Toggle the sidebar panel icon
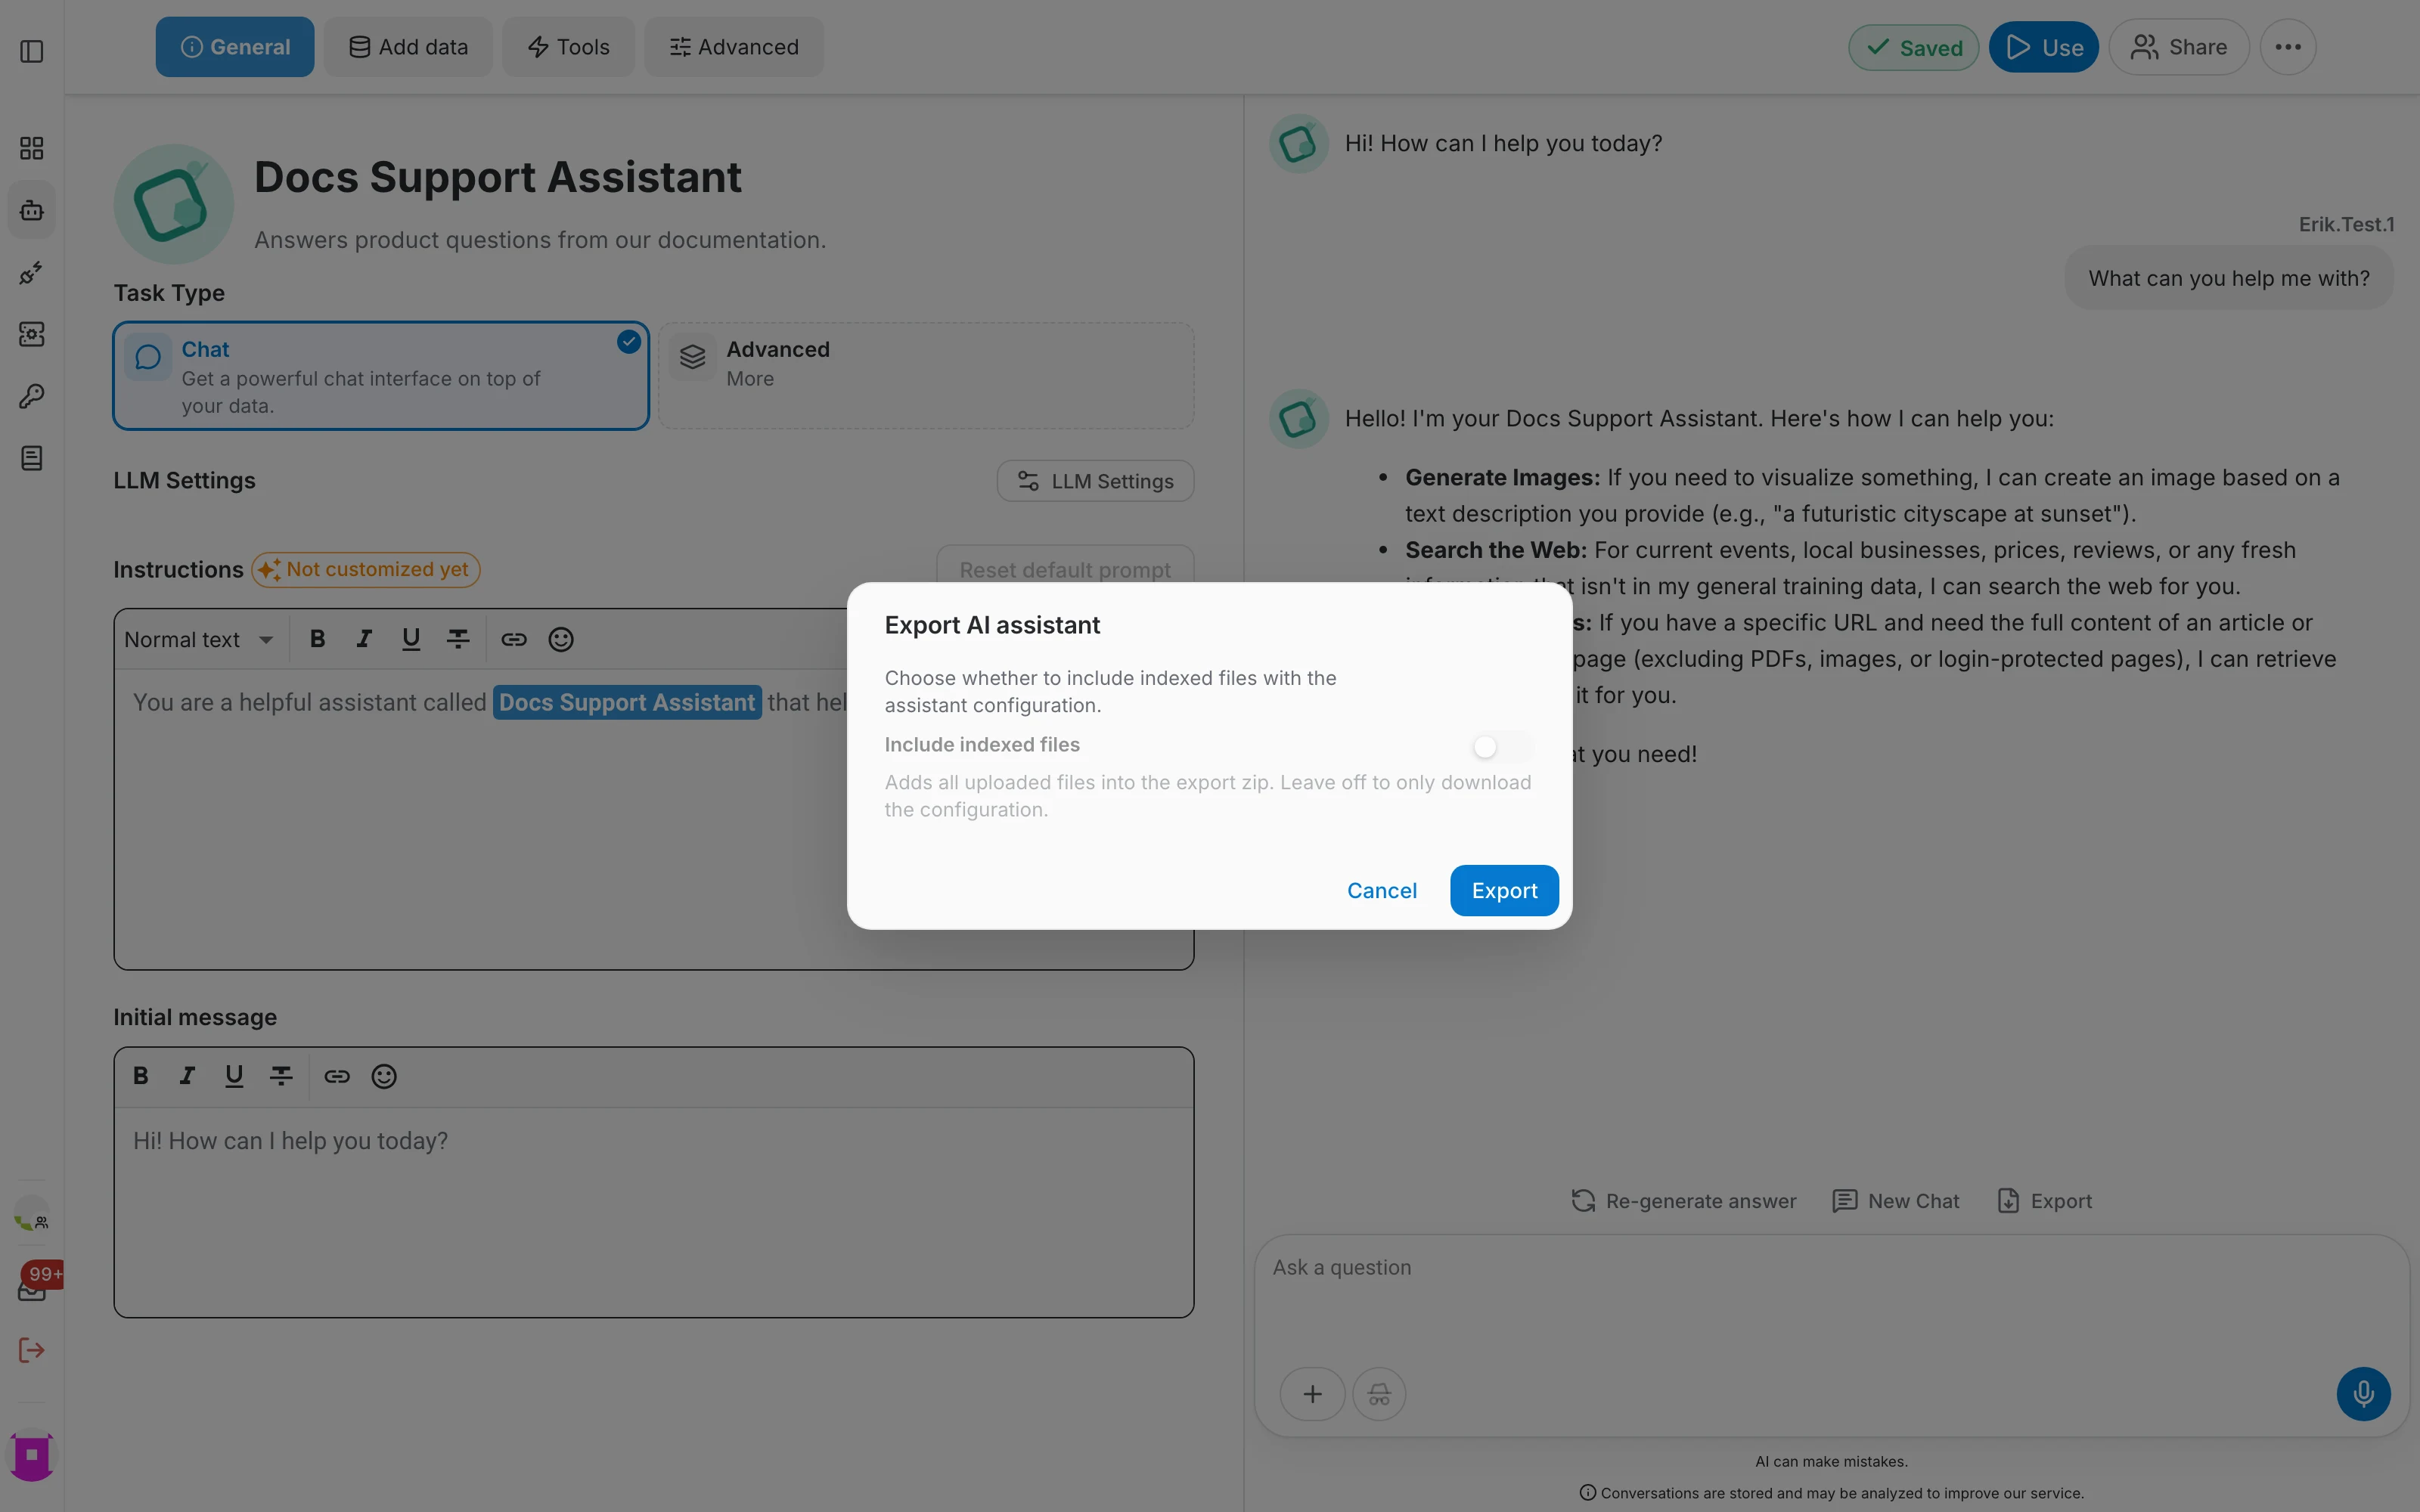 32,51
